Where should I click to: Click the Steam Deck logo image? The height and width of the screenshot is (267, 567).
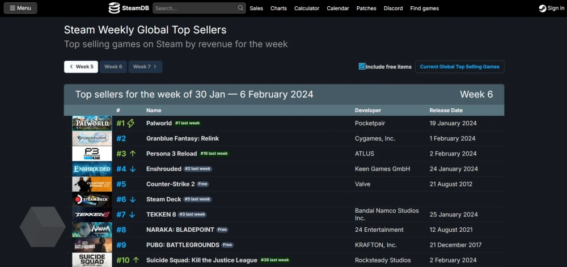tap(92, 200)
